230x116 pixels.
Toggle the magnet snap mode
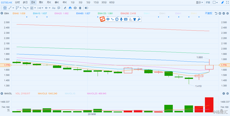pos(70,8)
